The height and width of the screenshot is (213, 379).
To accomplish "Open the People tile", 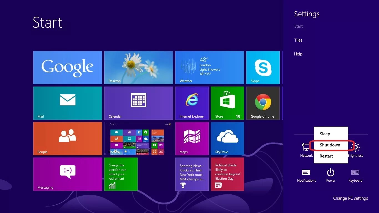I will [x=68, y=139].
